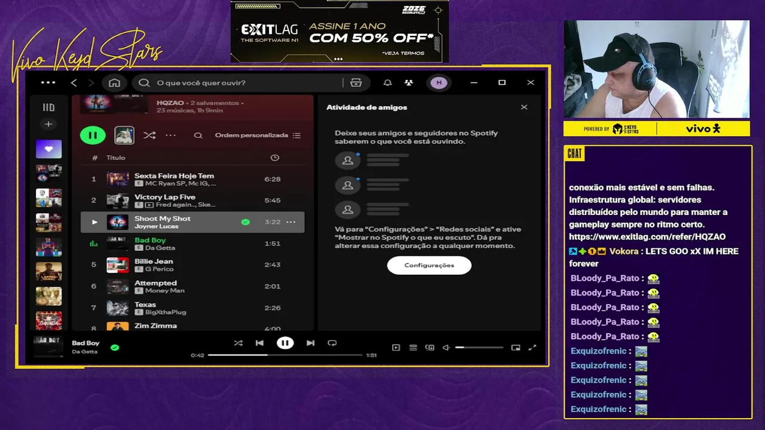Mute with the volume speaker icon

point(446,348)
